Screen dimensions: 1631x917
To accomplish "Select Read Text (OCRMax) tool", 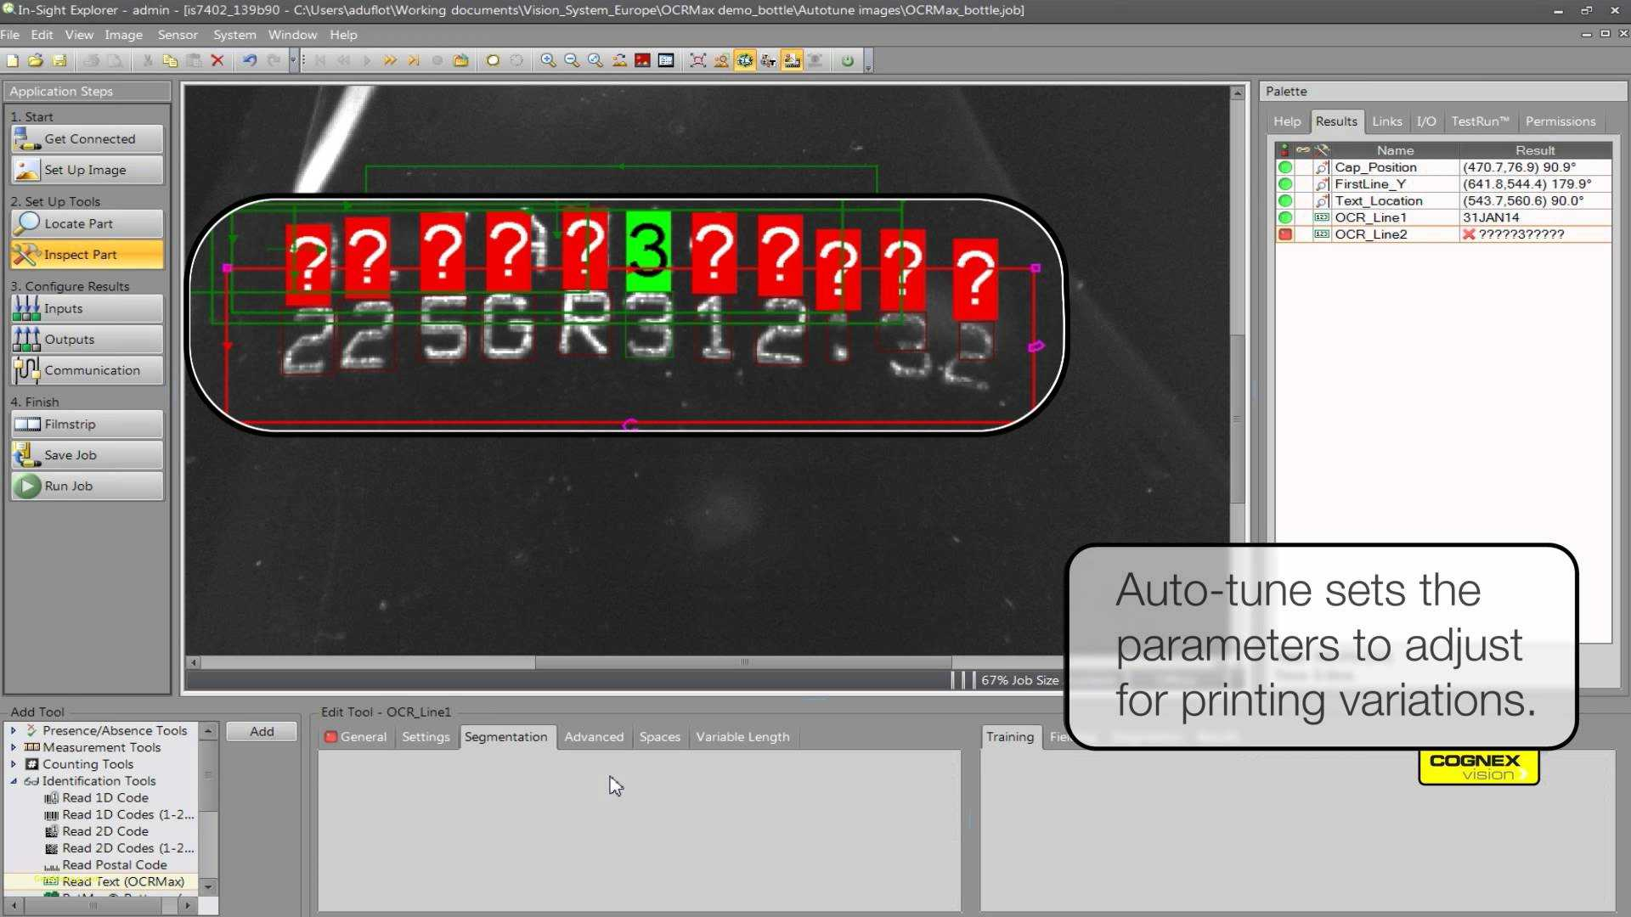I will pos(122,881).
